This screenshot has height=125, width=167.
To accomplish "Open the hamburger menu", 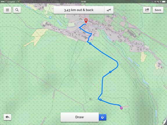I will [x=7, y=10].
